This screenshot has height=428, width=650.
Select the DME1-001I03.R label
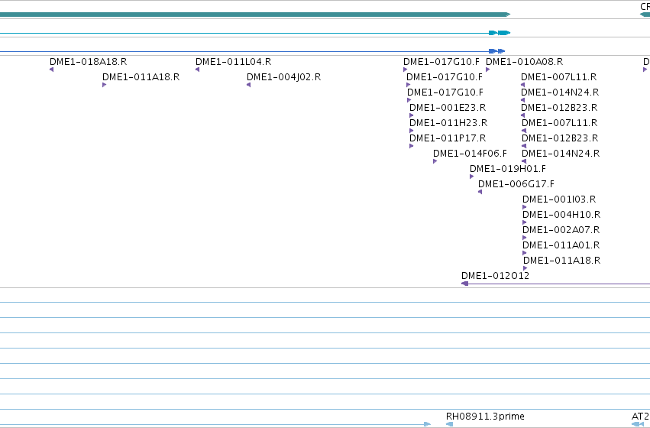click(x=559, y=199)
